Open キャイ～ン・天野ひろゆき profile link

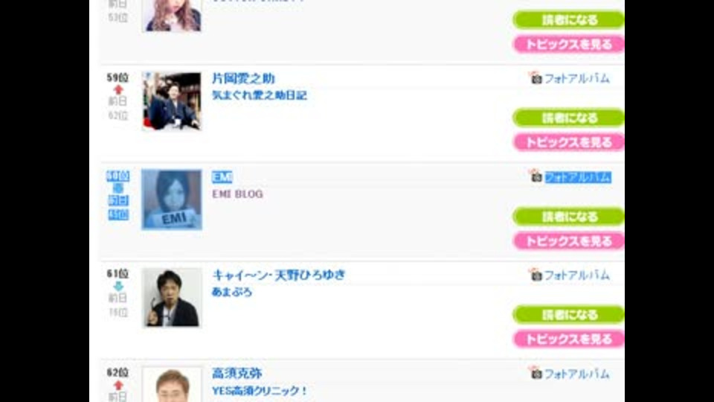[279, 275]
